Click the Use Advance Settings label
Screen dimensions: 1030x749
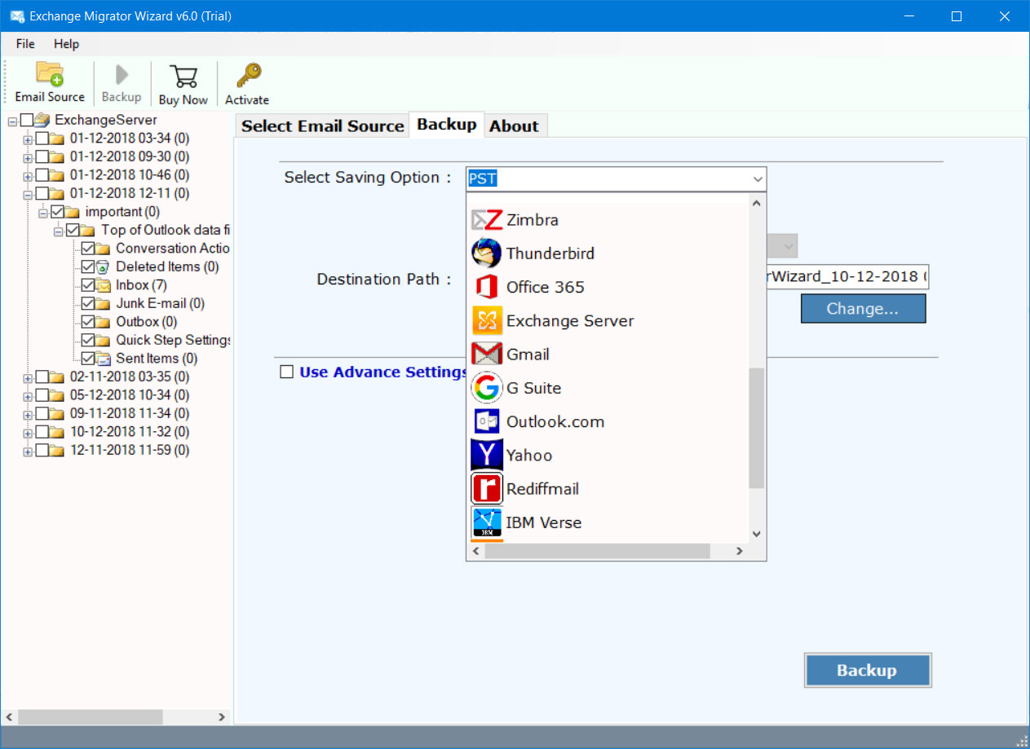tap(383, 372)
